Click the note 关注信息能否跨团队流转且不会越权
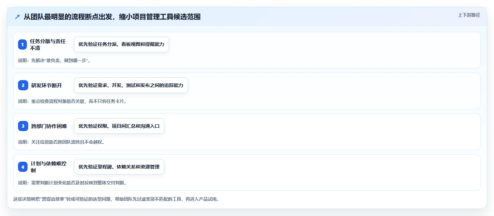Image resolution: width=494 pixels, height=216 pixels. click(62, 142)
